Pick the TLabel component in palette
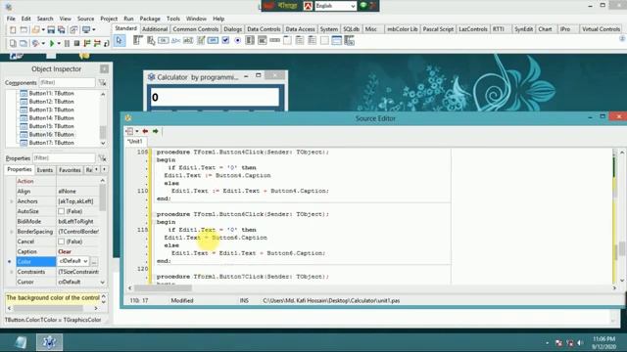The width and height of the screenshot is (627, 352). pos(175,40)
